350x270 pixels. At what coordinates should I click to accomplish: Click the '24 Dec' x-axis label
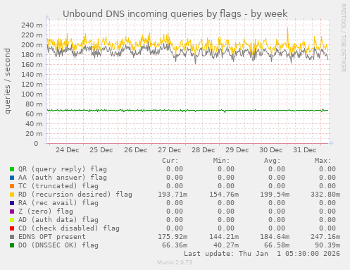[x=68, y=150]
